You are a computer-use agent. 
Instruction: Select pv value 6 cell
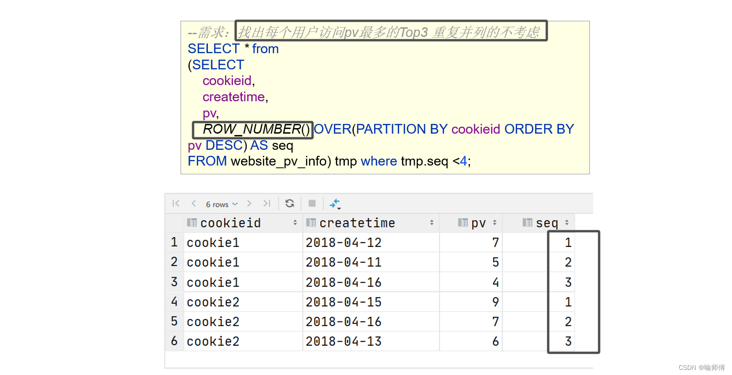(x=471, y=341)
